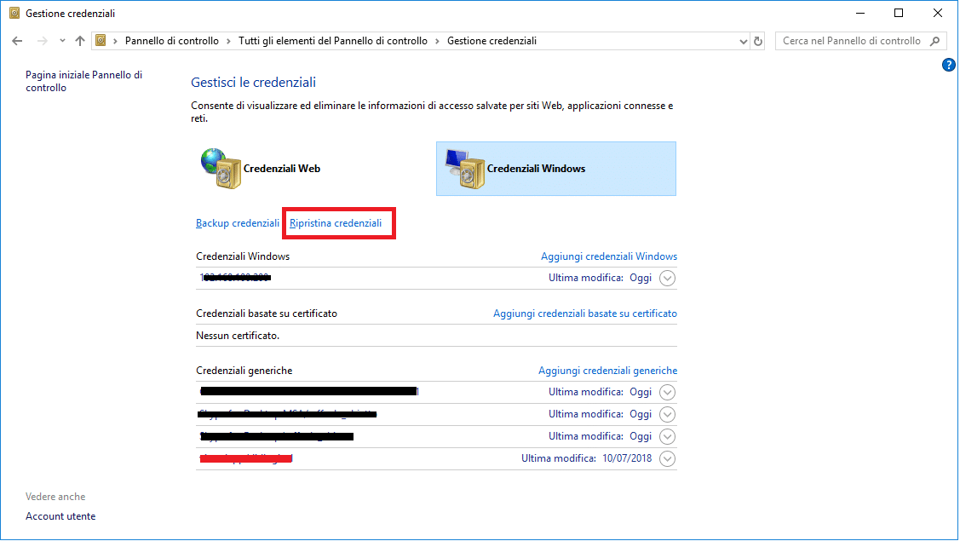Open the Account utente link

[x=60, y=516]
